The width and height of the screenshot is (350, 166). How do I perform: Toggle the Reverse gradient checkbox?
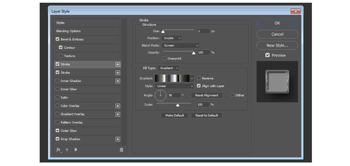coord(199,78)
